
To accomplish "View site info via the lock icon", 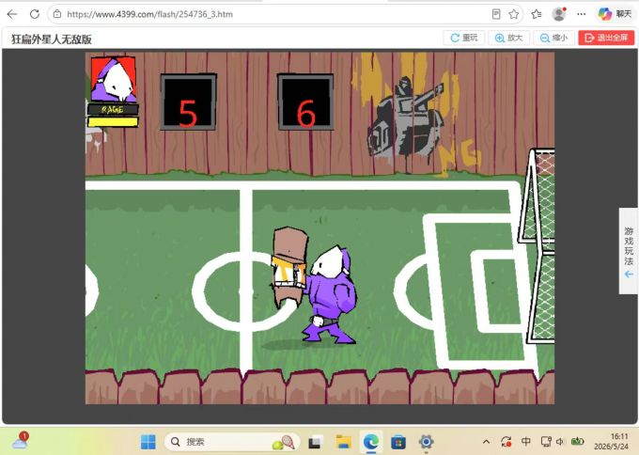I will 57,14.
